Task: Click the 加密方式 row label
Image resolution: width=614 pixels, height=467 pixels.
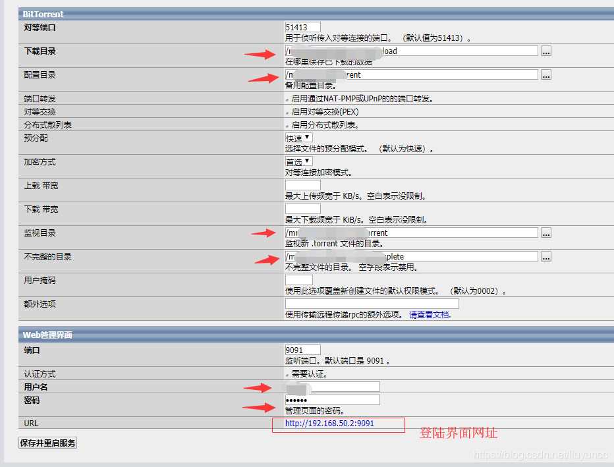Action: (40, 161)
